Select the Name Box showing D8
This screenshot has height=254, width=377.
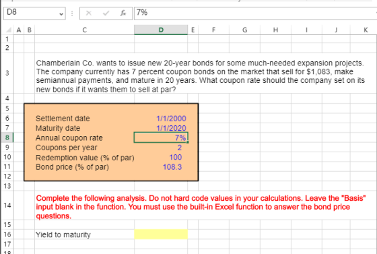click(x=34, y=13)
